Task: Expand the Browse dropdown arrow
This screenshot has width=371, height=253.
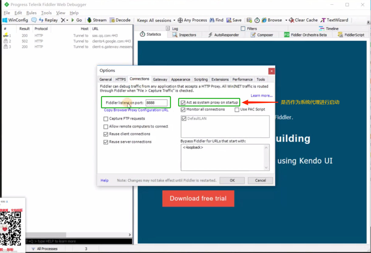Action: [286, 20]
